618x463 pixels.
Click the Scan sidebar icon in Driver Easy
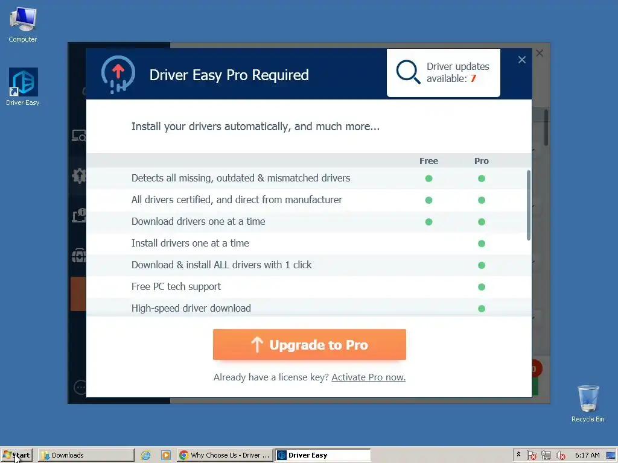click(x=79, y=136)
